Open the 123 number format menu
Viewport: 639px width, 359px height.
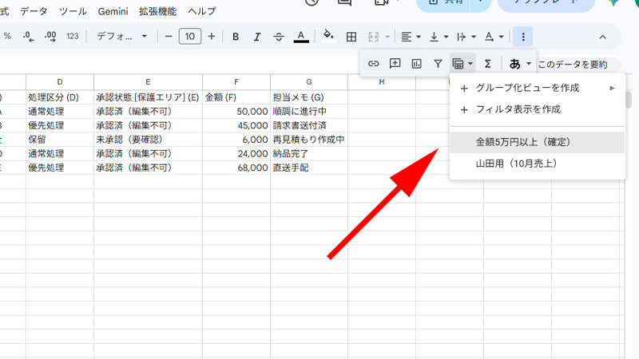[73, 37]
